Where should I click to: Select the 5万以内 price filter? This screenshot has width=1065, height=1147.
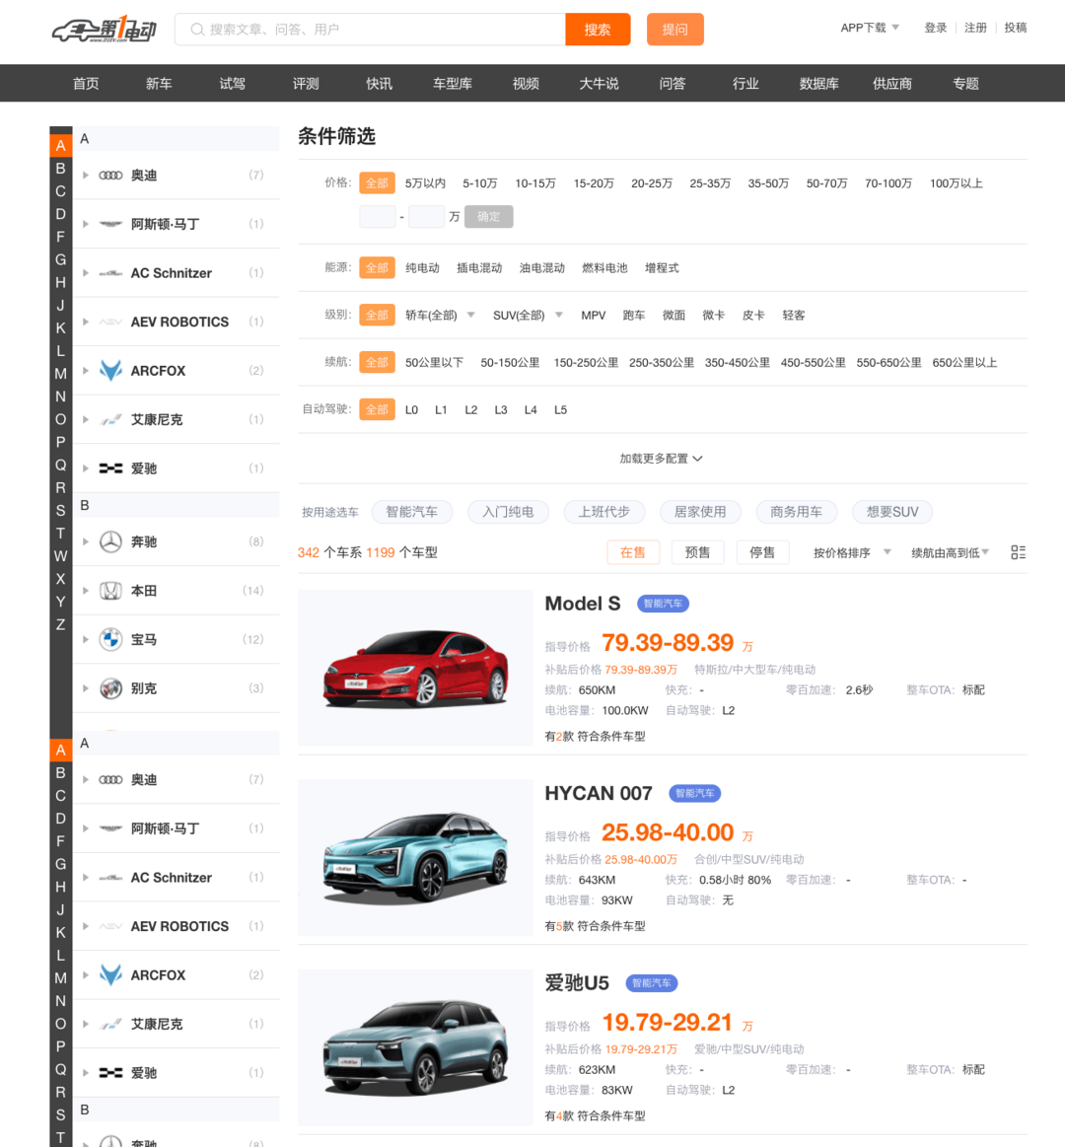tap(425, 182)
